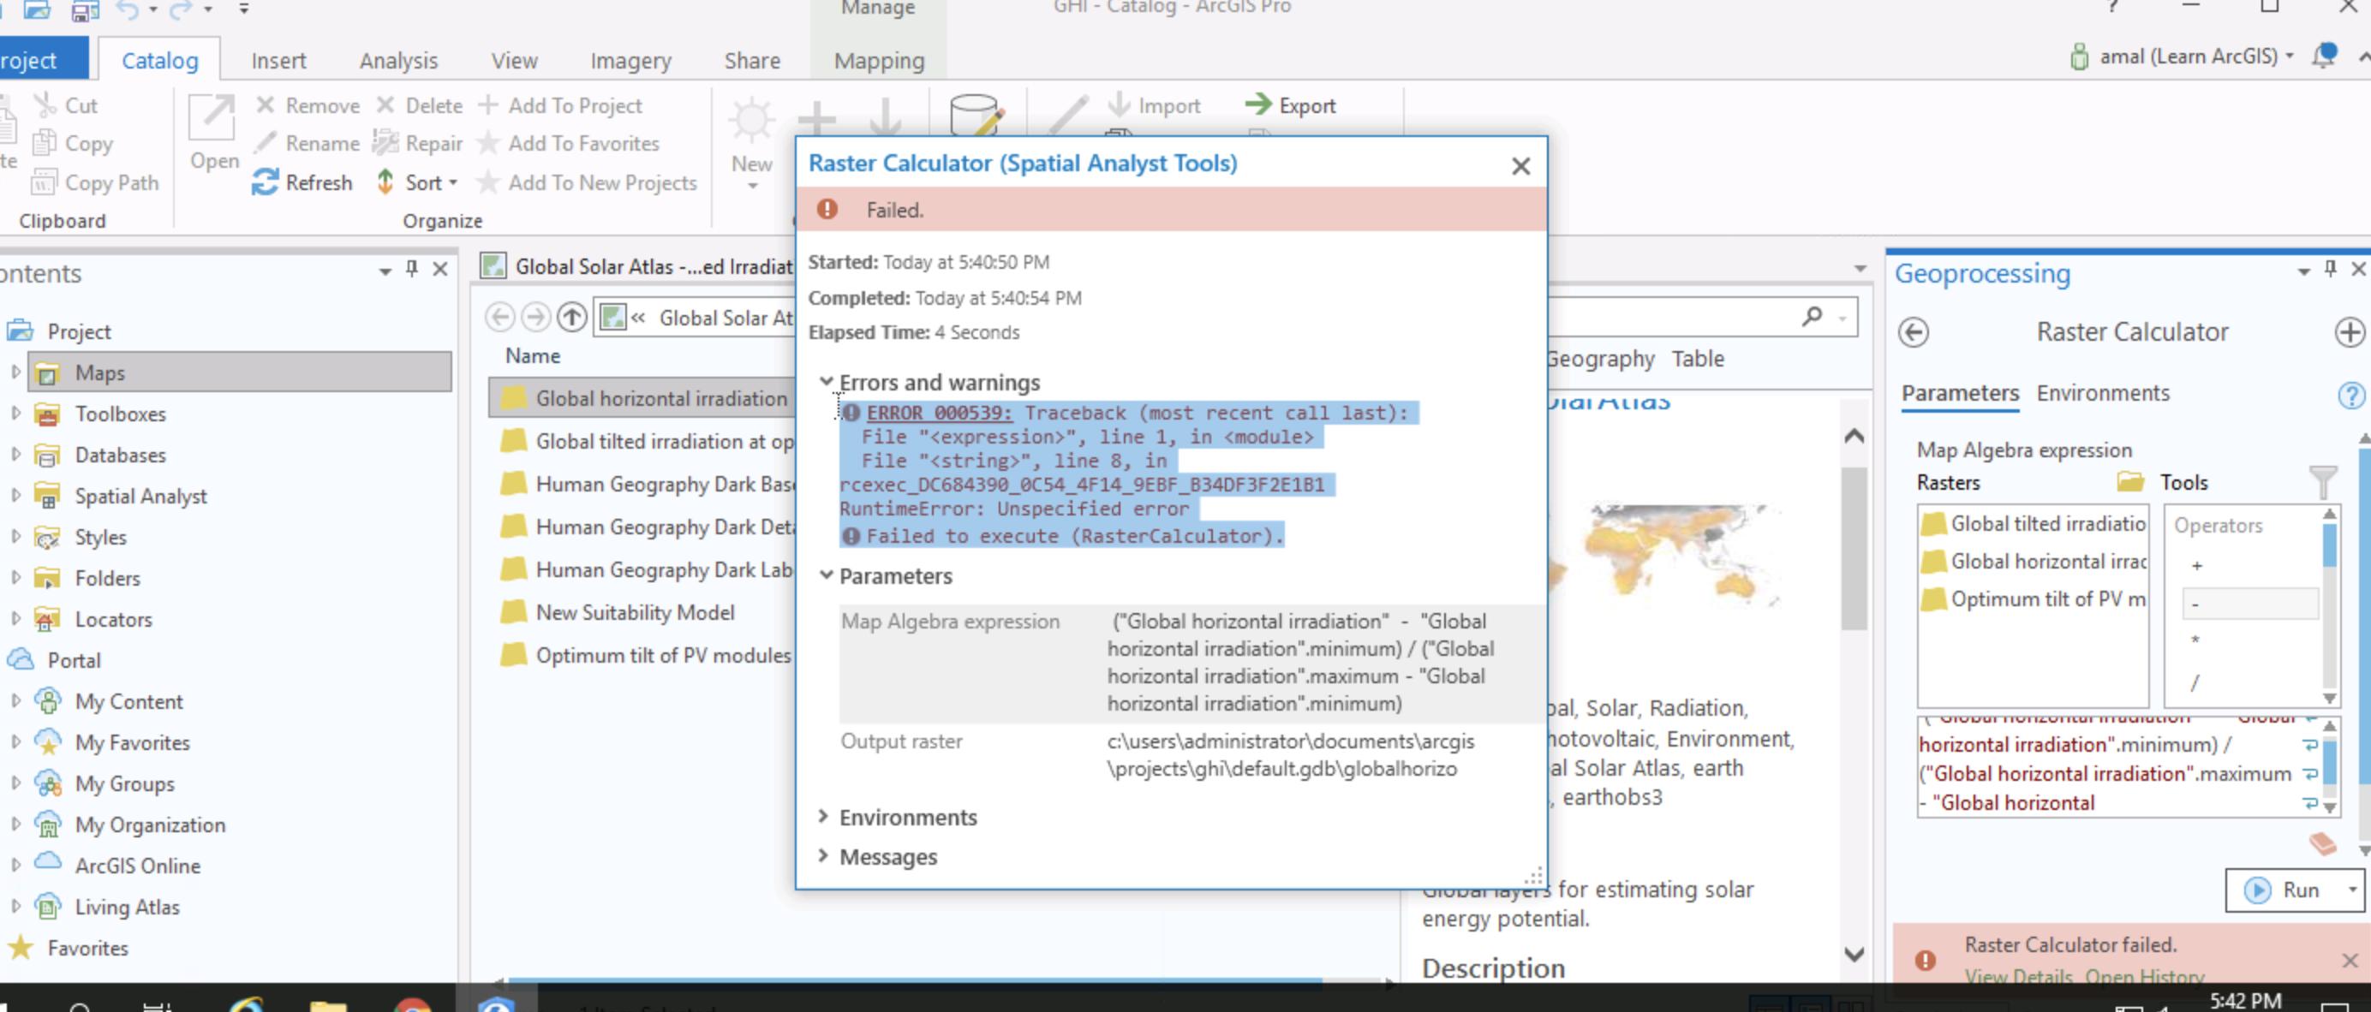This screenshot has width=2371, height=1012.
Task: Click the Tools filter funnel icon
Action: pyautogui.click(x=2322, y=481)
